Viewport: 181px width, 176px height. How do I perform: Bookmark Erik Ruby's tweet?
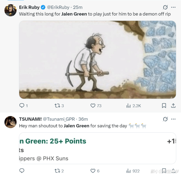pos(164,106)
